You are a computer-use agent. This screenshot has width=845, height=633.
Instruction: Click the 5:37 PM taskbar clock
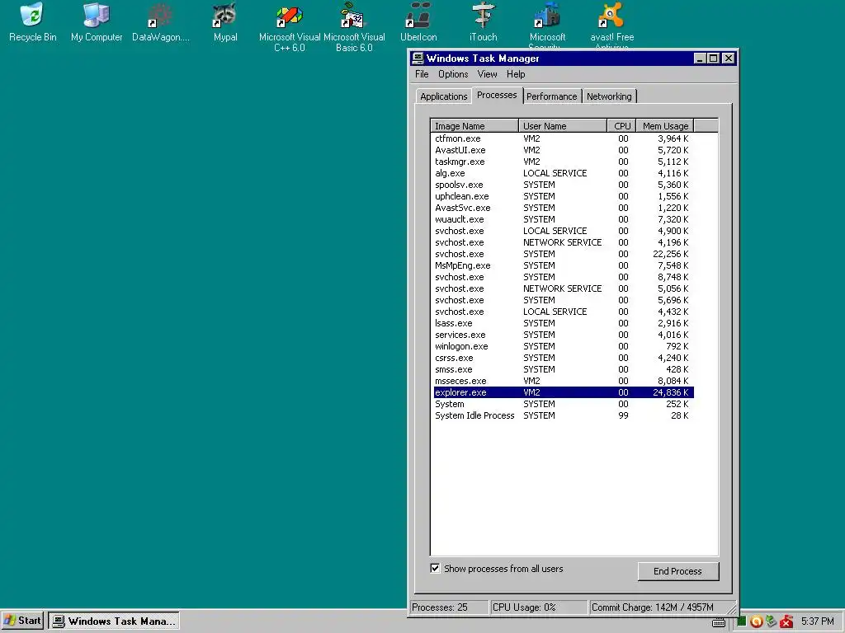pyautogui.click(x=817, y=621)
